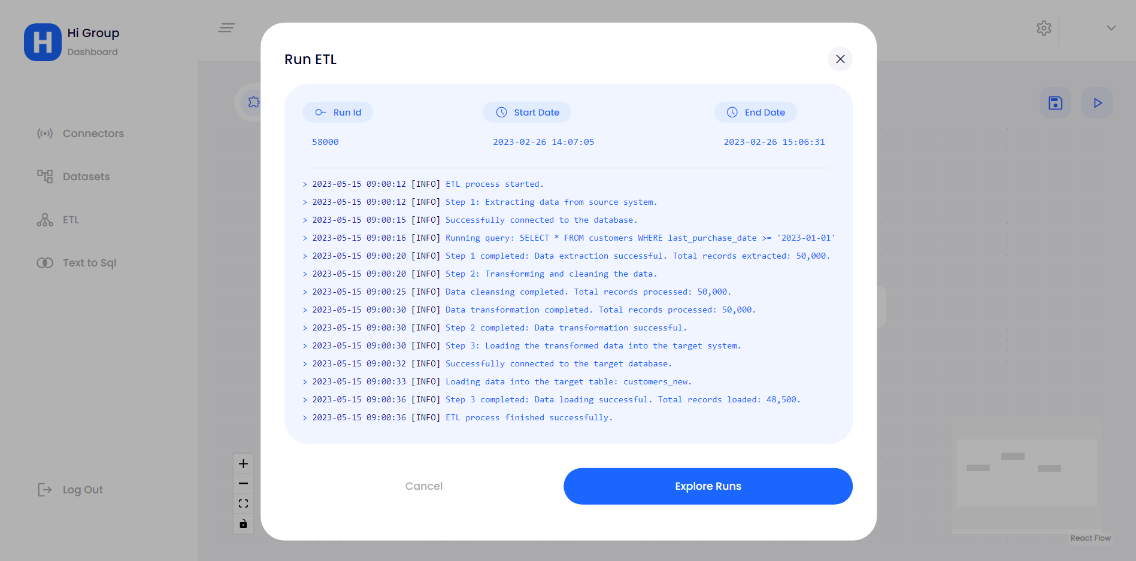Viewport: 1136px width, 561px height.
Task: Open the top-right user dropdown chevron
Action: pyautogui.click(x=1111, y=28)
